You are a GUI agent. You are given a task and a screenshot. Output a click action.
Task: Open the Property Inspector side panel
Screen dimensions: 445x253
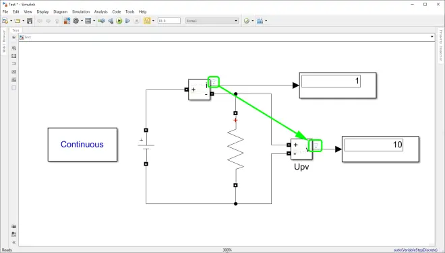click(x=441, y=45)
